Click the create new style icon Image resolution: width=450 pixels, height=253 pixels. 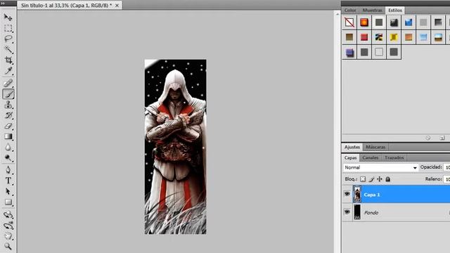point(442,138)
